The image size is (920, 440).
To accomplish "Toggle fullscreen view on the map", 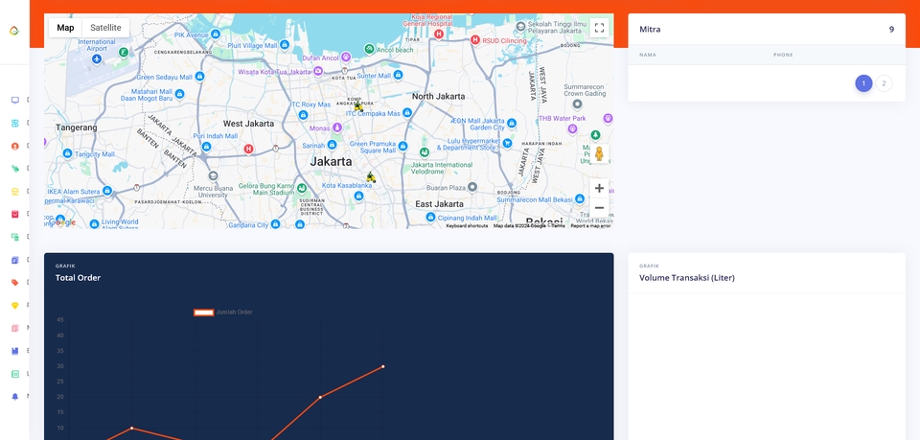I will (x=599, y=28).
